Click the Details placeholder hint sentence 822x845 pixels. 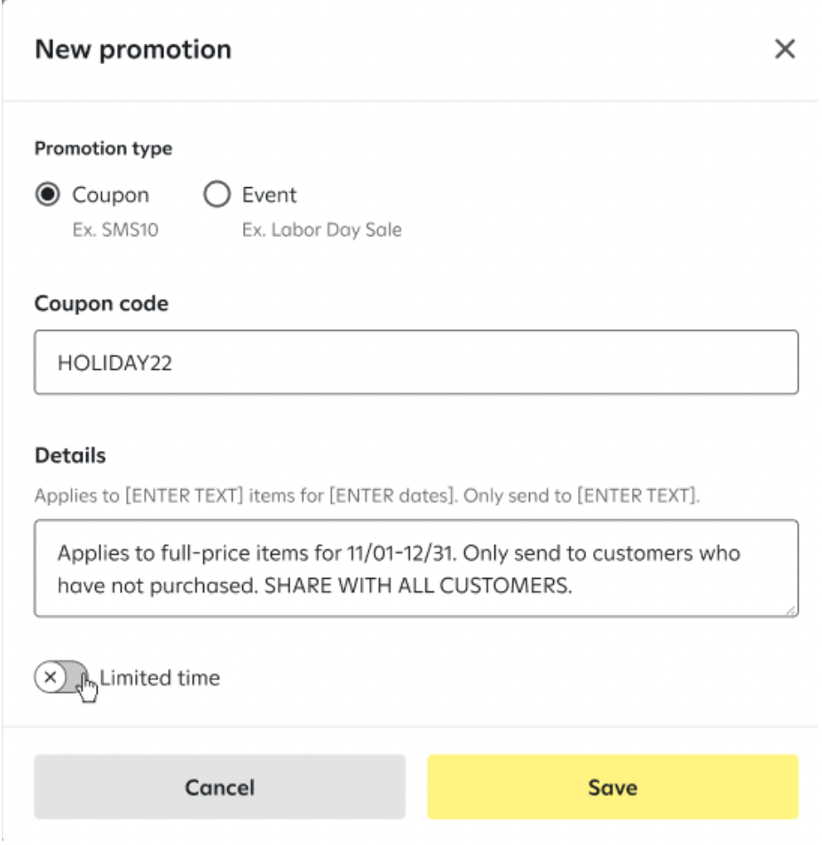368,495
